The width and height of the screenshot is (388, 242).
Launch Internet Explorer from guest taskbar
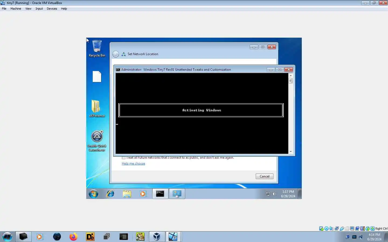click(x=110, y=194)
